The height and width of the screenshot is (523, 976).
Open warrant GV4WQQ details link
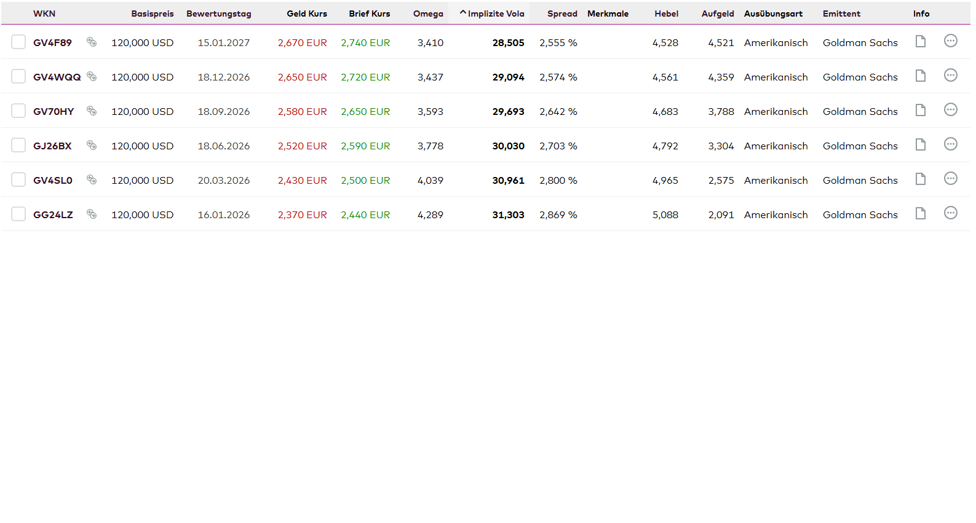click(x=57, y=77)
